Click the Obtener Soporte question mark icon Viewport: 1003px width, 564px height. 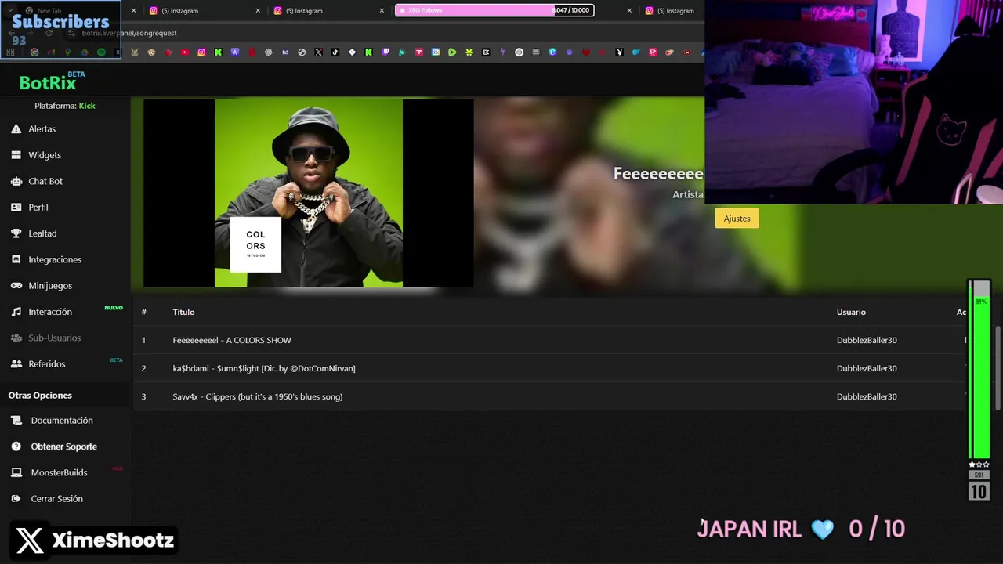16,446
